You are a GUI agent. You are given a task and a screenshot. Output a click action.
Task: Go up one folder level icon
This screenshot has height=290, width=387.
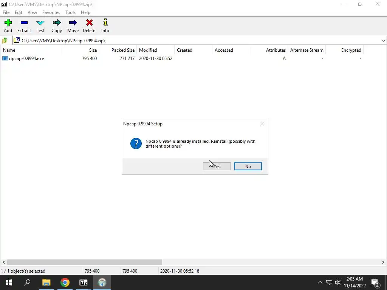point(5,40)
